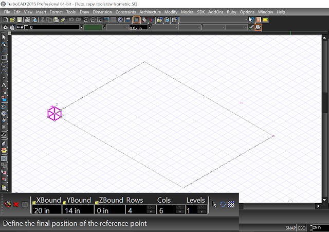Open the Modify menu
This screenshot has height=232, width=329.
(x=171, y=12)
